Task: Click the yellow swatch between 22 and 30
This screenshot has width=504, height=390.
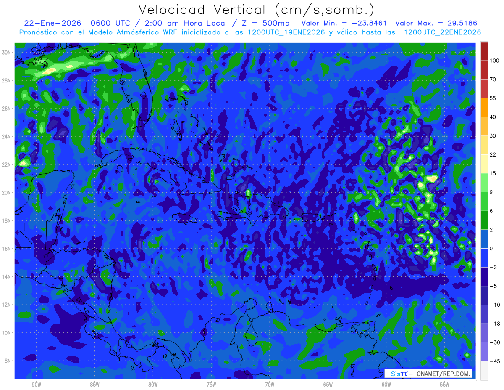Action: click(x=484, y=145)
